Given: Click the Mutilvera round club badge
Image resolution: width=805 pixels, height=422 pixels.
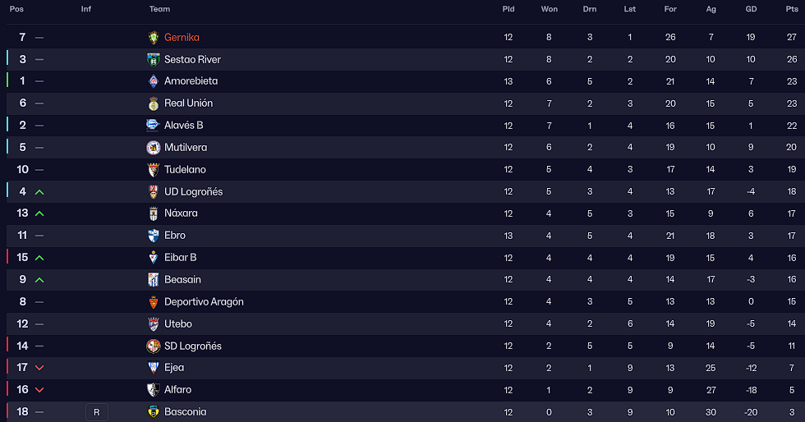Looking at the screenshot, I should (x=153, y=147).
